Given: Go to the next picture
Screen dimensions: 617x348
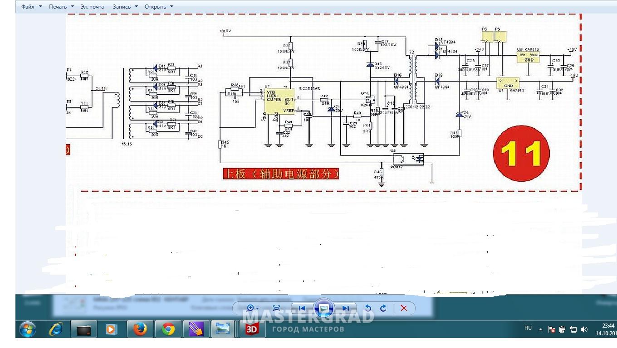Looking at the screenshot, I should click(x=346, y=309).
